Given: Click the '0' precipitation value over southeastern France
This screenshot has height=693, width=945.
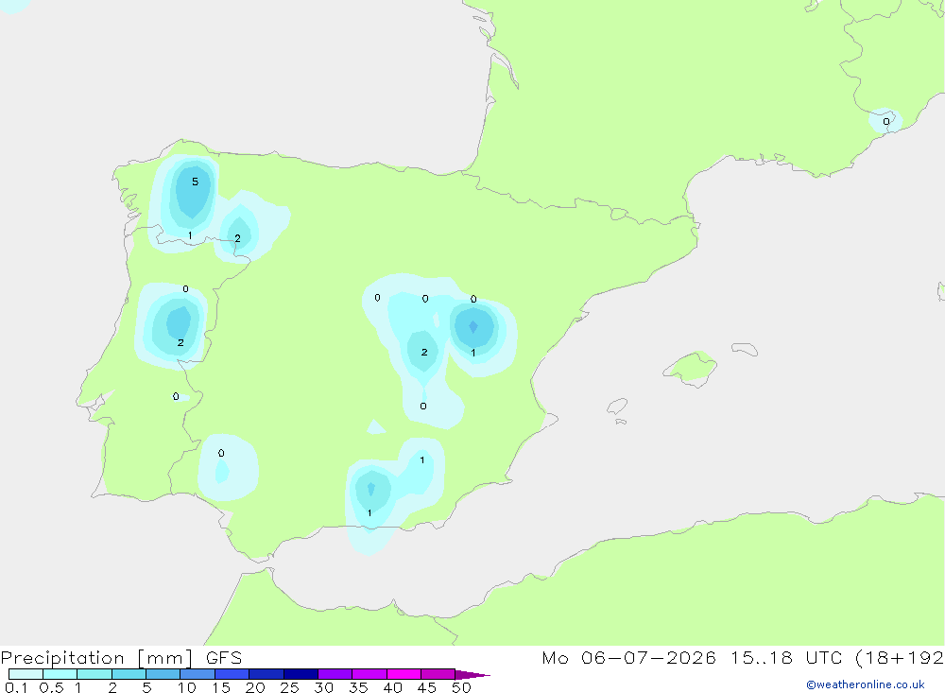Looking at the screenshot, I should click(886, 122).
